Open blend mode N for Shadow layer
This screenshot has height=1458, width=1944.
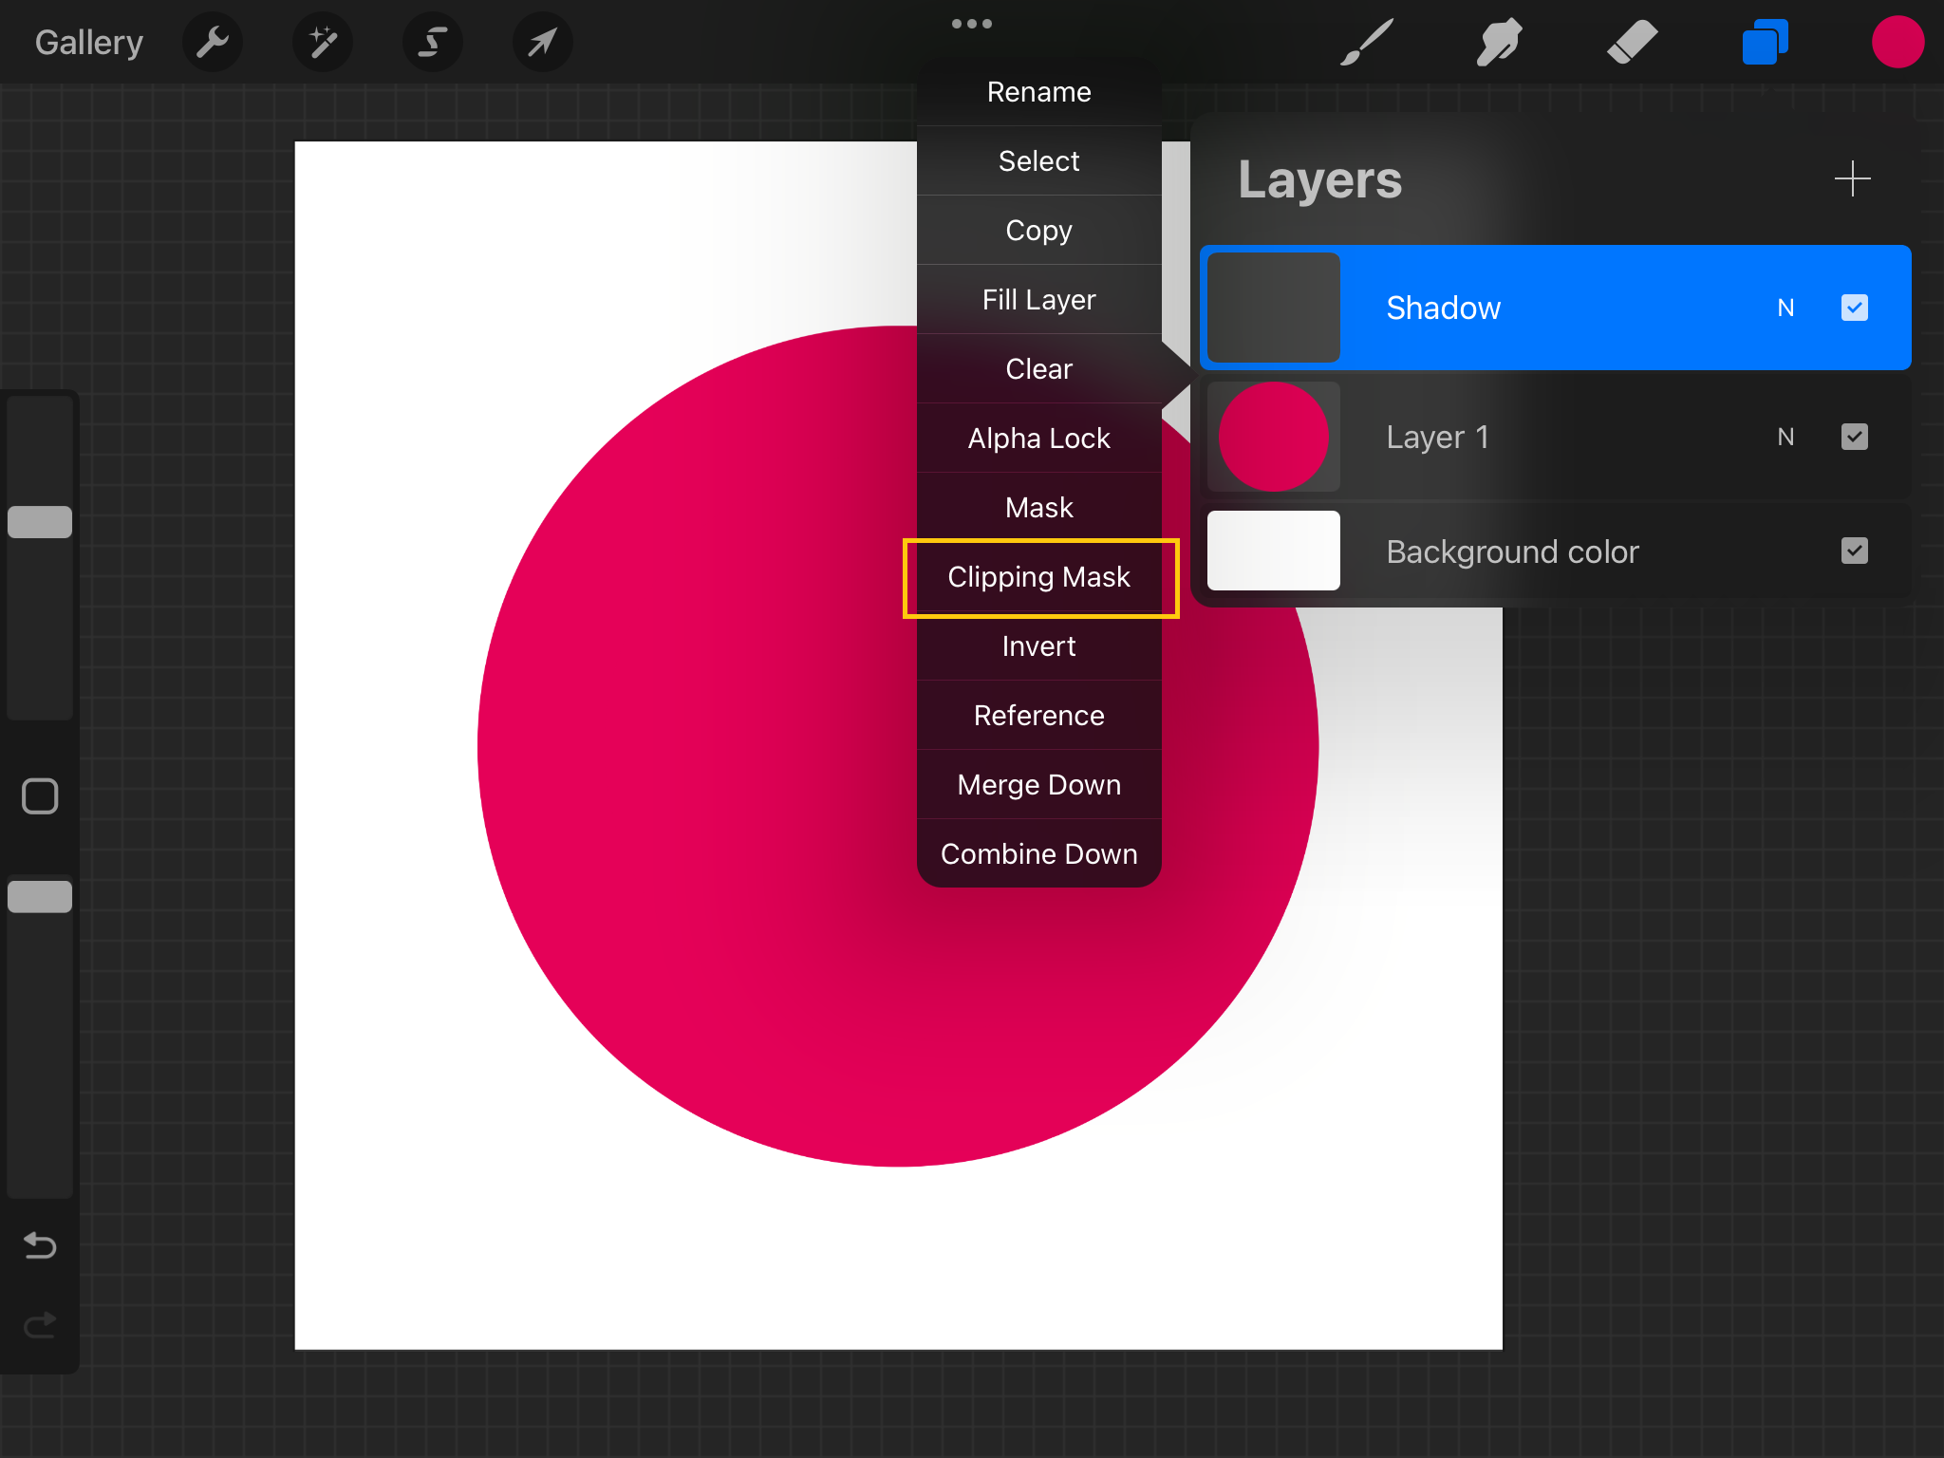tap(1785, 308)
